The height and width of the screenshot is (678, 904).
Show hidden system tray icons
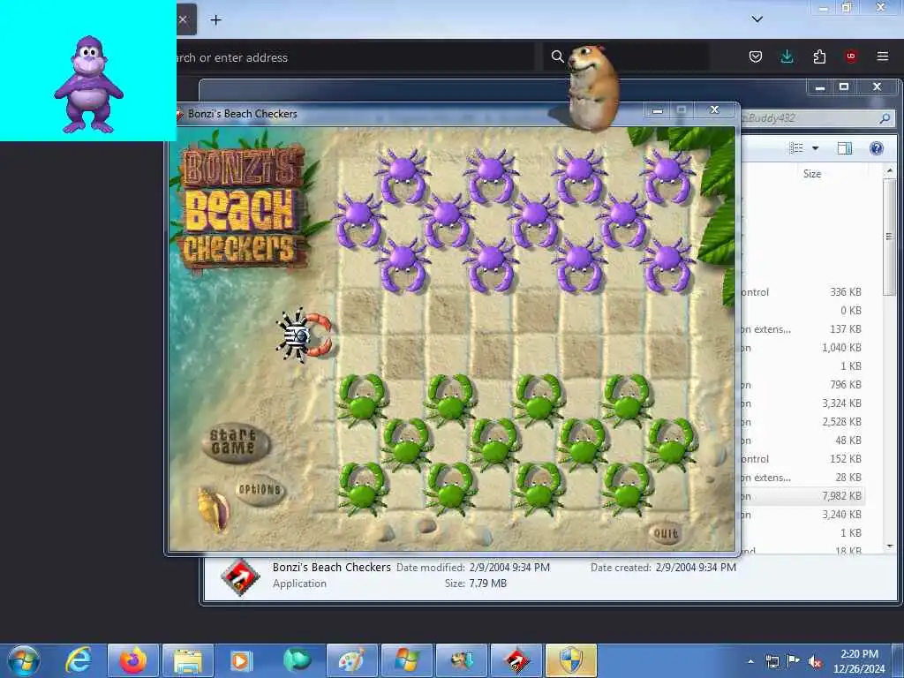coord(750,661)
